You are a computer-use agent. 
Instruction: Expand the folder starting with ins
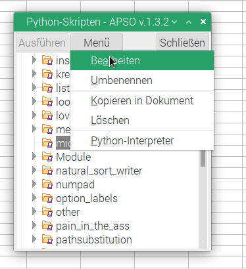(x=34, y=60)
